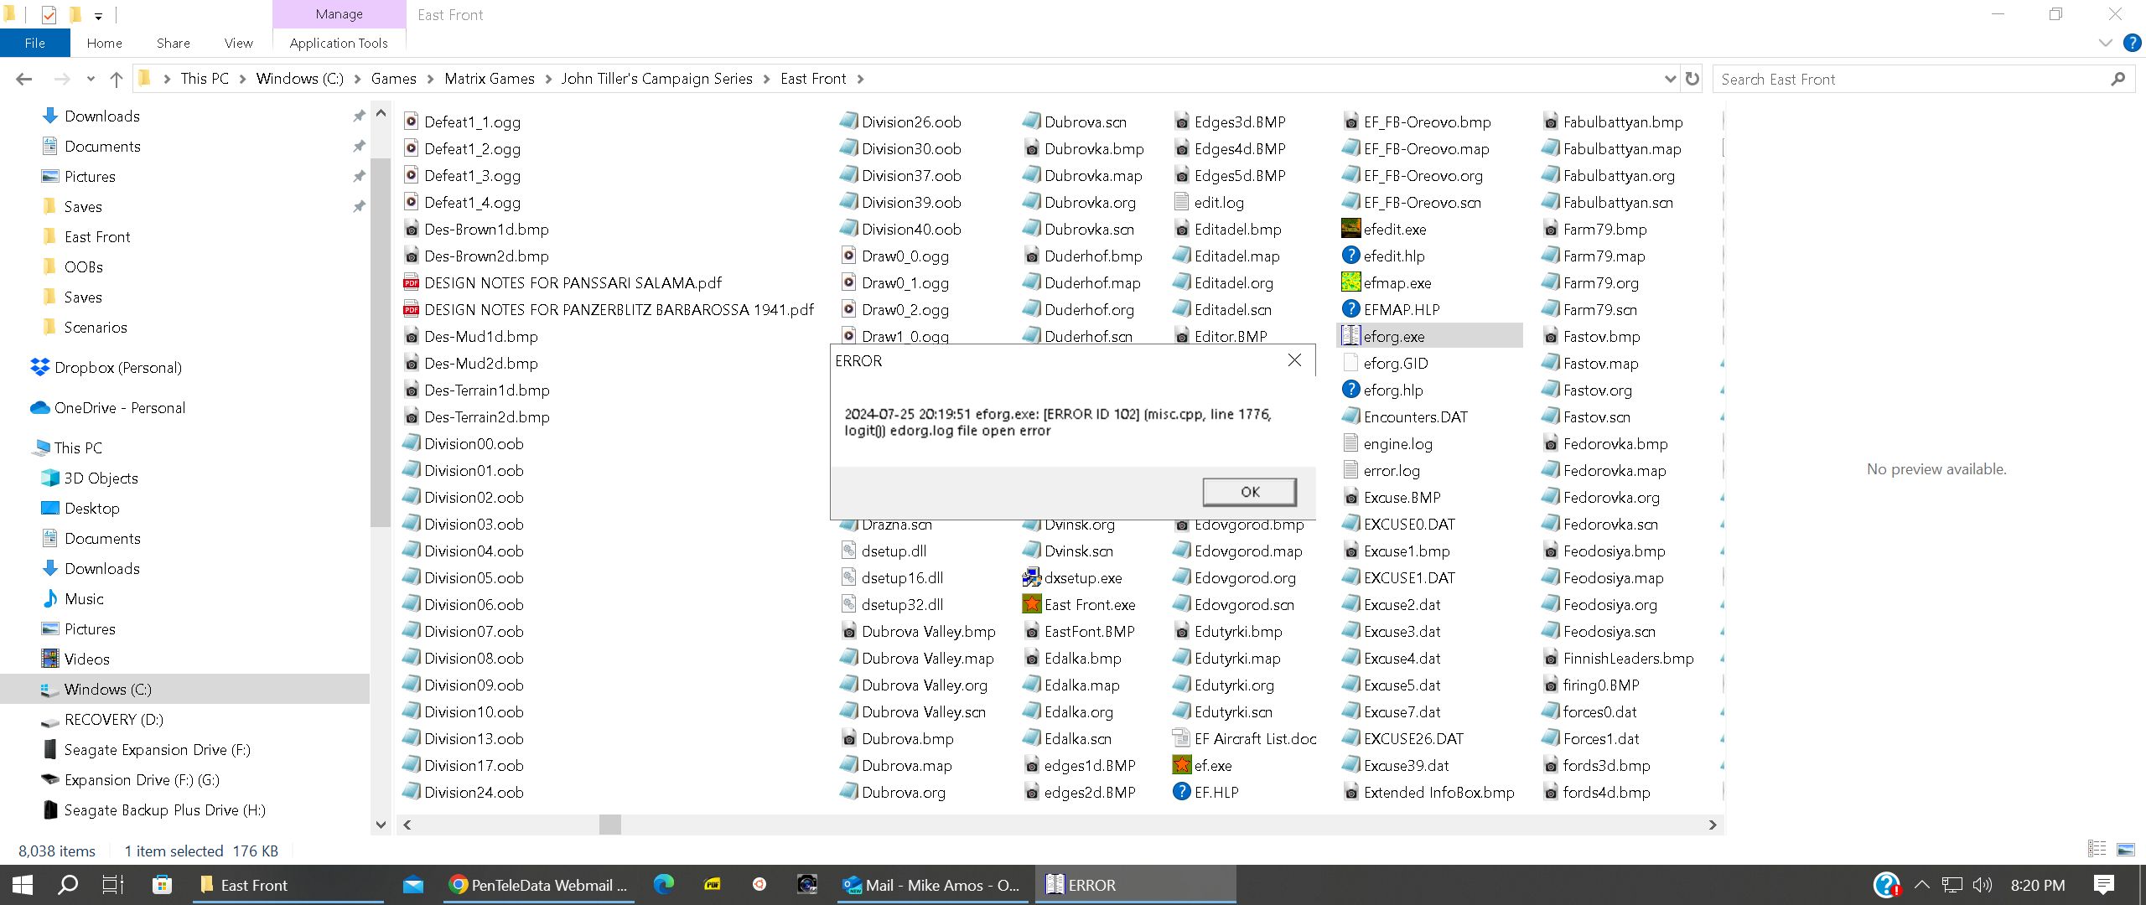2146x905 pixels.
Task: Select Music under This PC
Action: pyautogui.click(x=84, y=599)
